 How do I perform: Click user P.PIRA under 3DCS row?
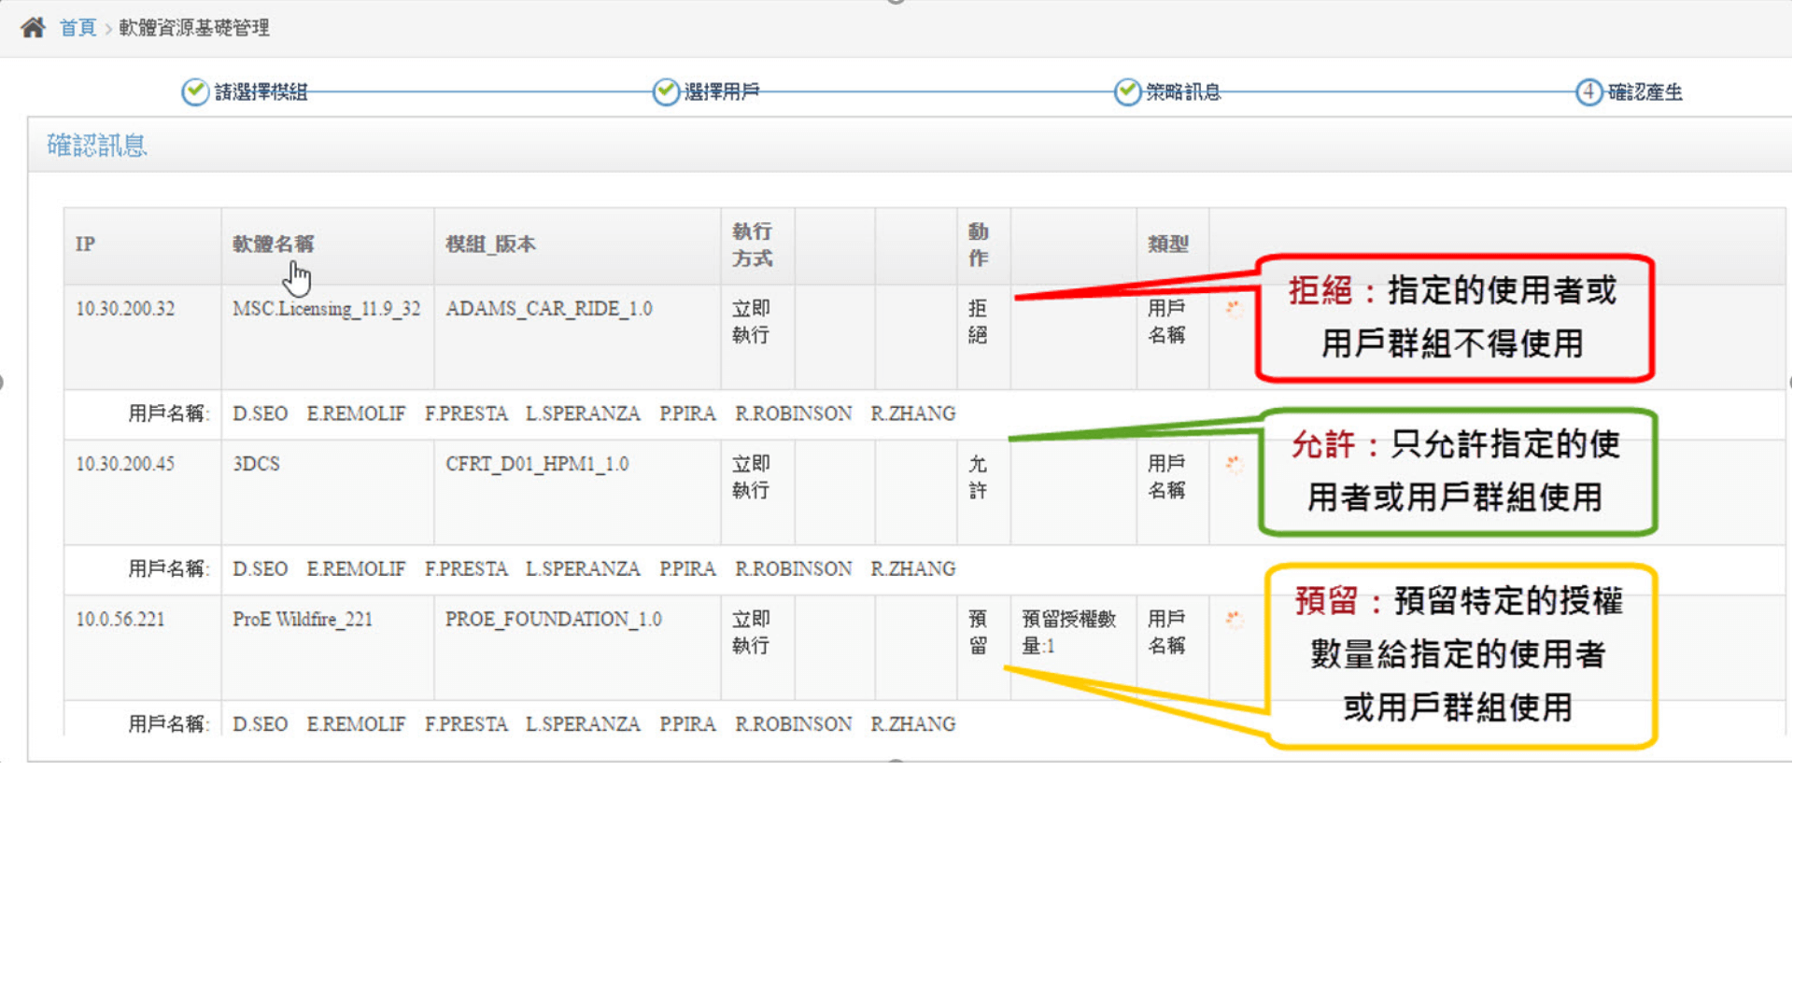coord(687,569)
